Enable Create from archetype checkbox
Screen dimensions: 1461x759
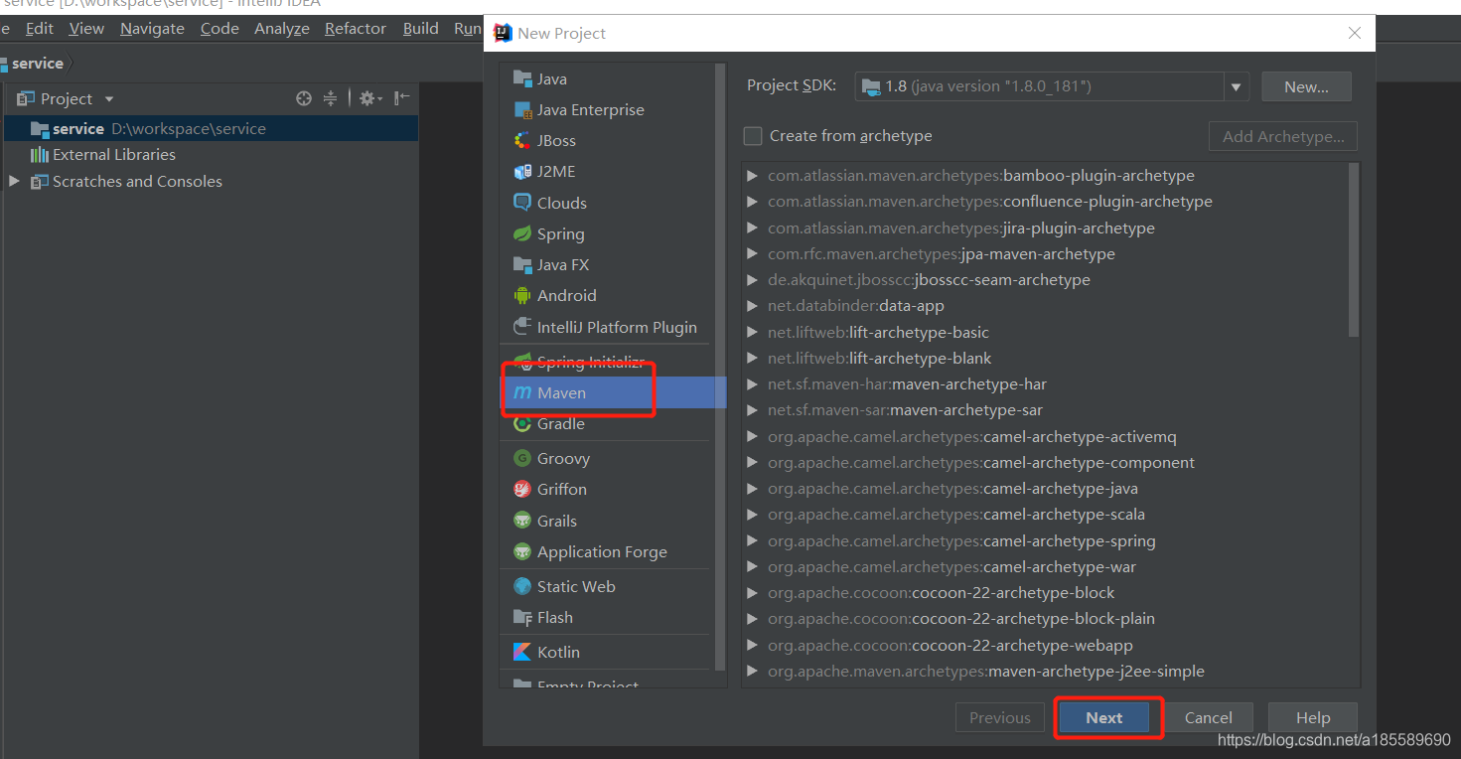[x=754, y=136]
